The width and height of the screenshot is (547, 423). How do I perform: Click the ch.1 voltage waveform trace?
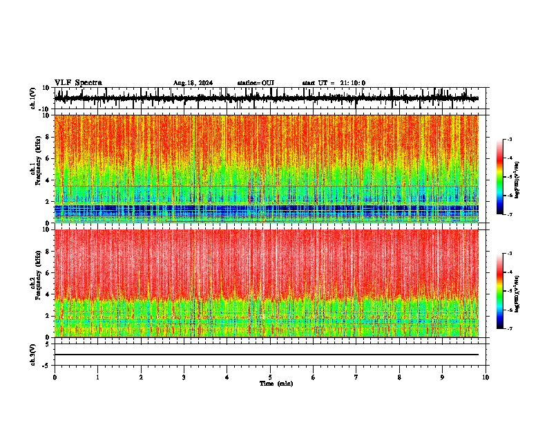pos(266,98)
